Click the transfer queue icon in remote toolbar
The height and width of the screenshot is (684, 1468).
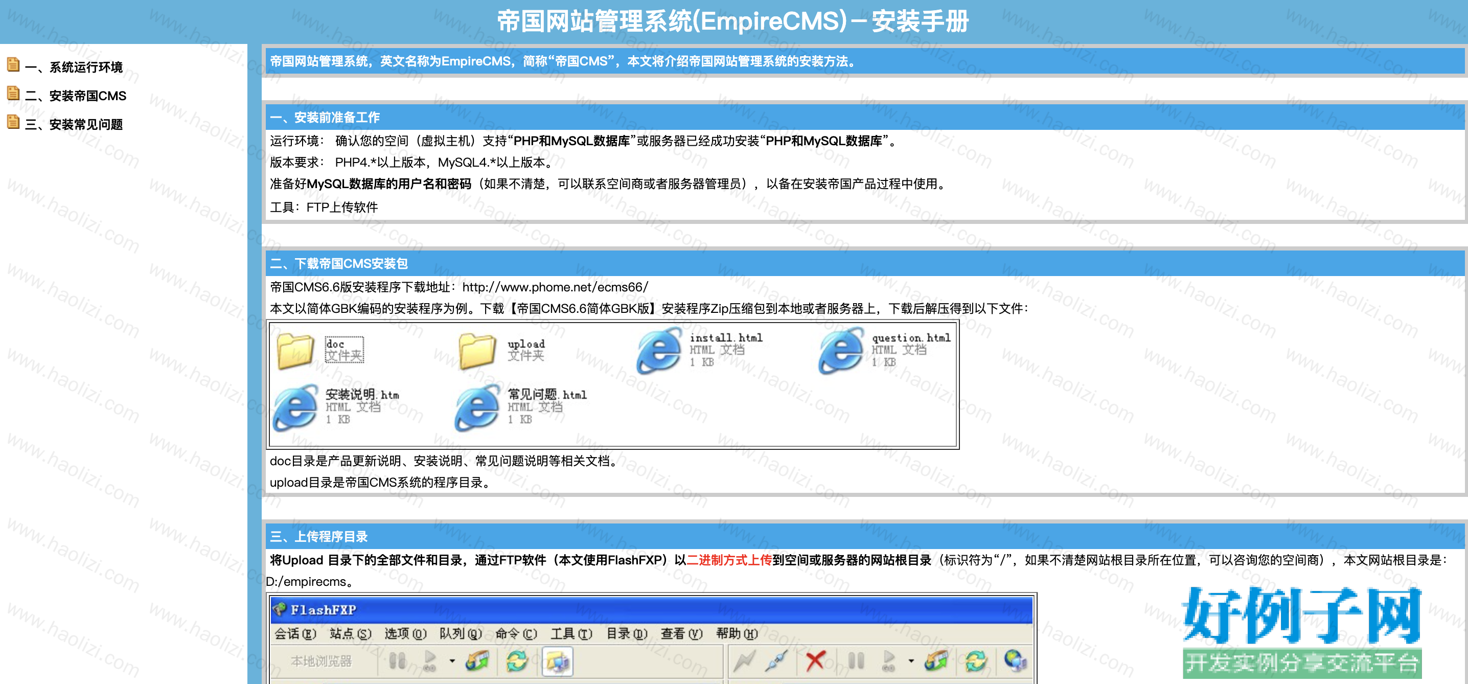(x=936, y=661)
